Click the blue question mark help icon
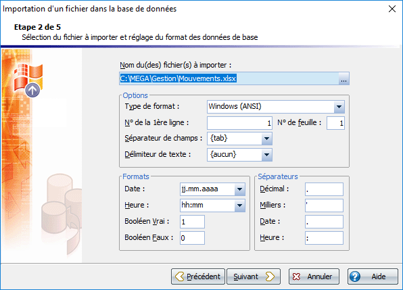 [x=355, y=276]
